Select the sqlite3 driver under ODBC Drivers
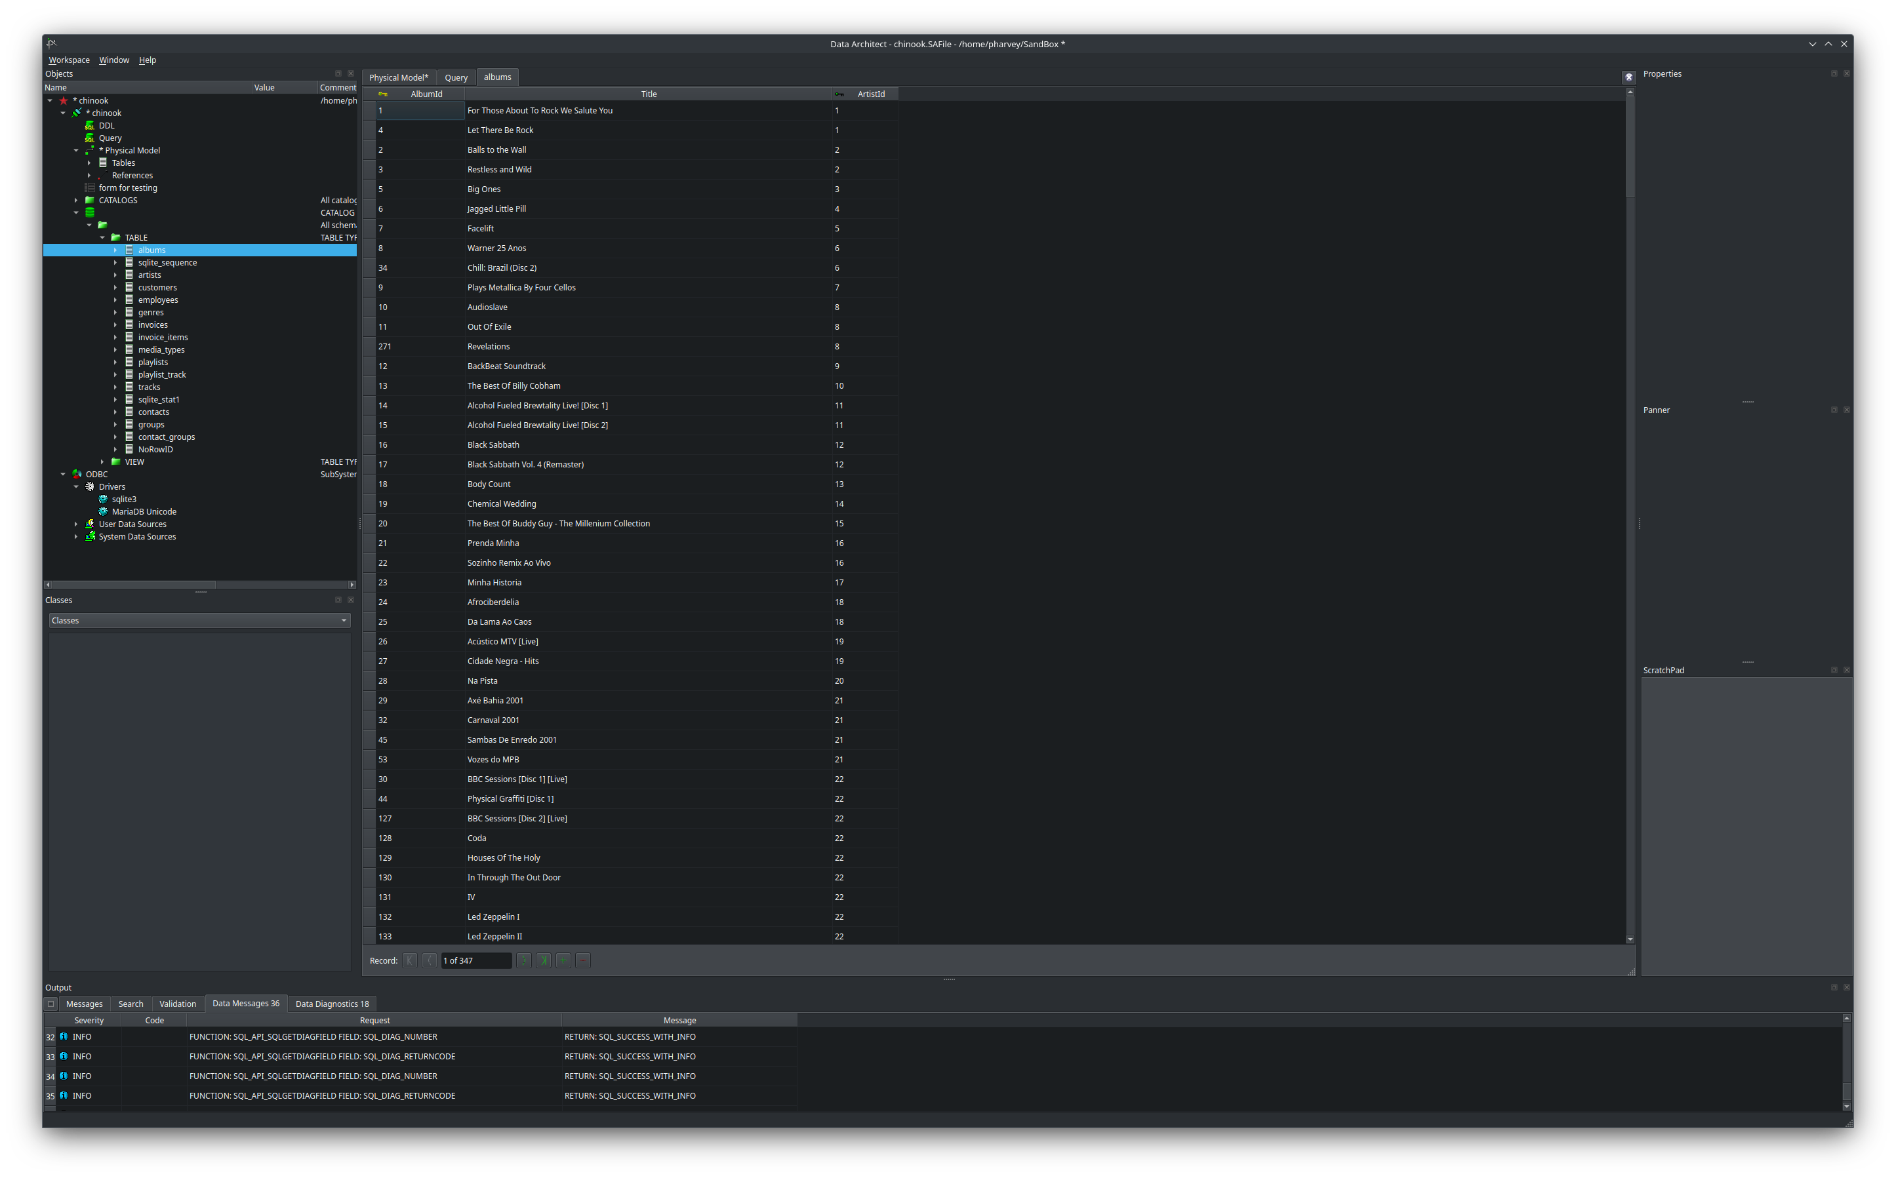Image resolution: width=1896 pixels, height=1178 pixels. pyautogui.click(x=123, y=499)
